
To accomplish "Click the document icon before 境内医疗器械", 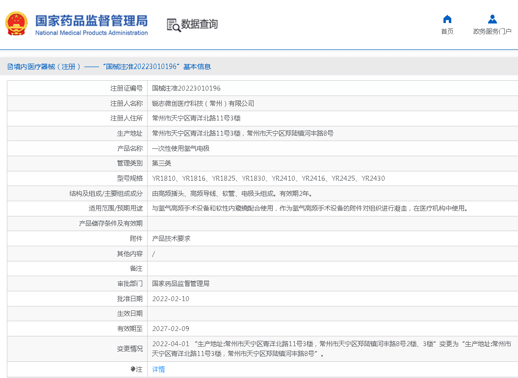I will coord(10,67).
